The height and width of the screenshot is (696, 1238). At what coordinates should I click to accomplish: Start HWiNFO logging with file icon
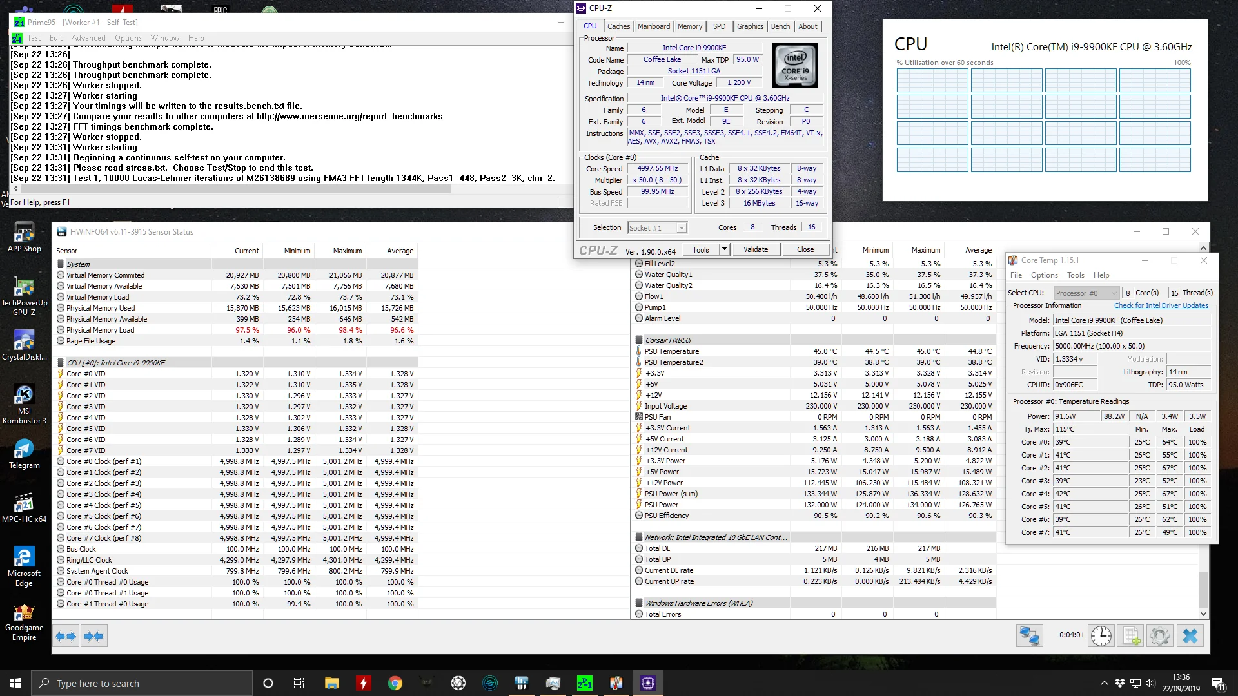[1131, 636]
